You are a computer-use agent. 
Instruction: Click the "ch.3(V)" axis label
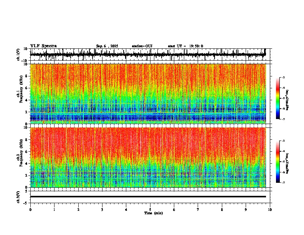tap(18, 197)
